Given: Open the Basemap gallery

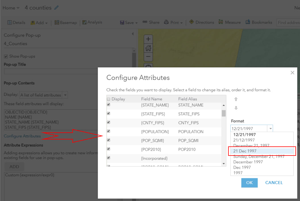Looking at the screenshot, I should coord(66,22).
